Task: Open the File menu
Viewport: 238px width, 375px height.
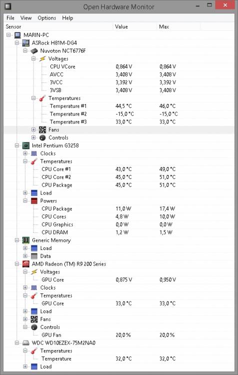Action: [x=10, y=18]
